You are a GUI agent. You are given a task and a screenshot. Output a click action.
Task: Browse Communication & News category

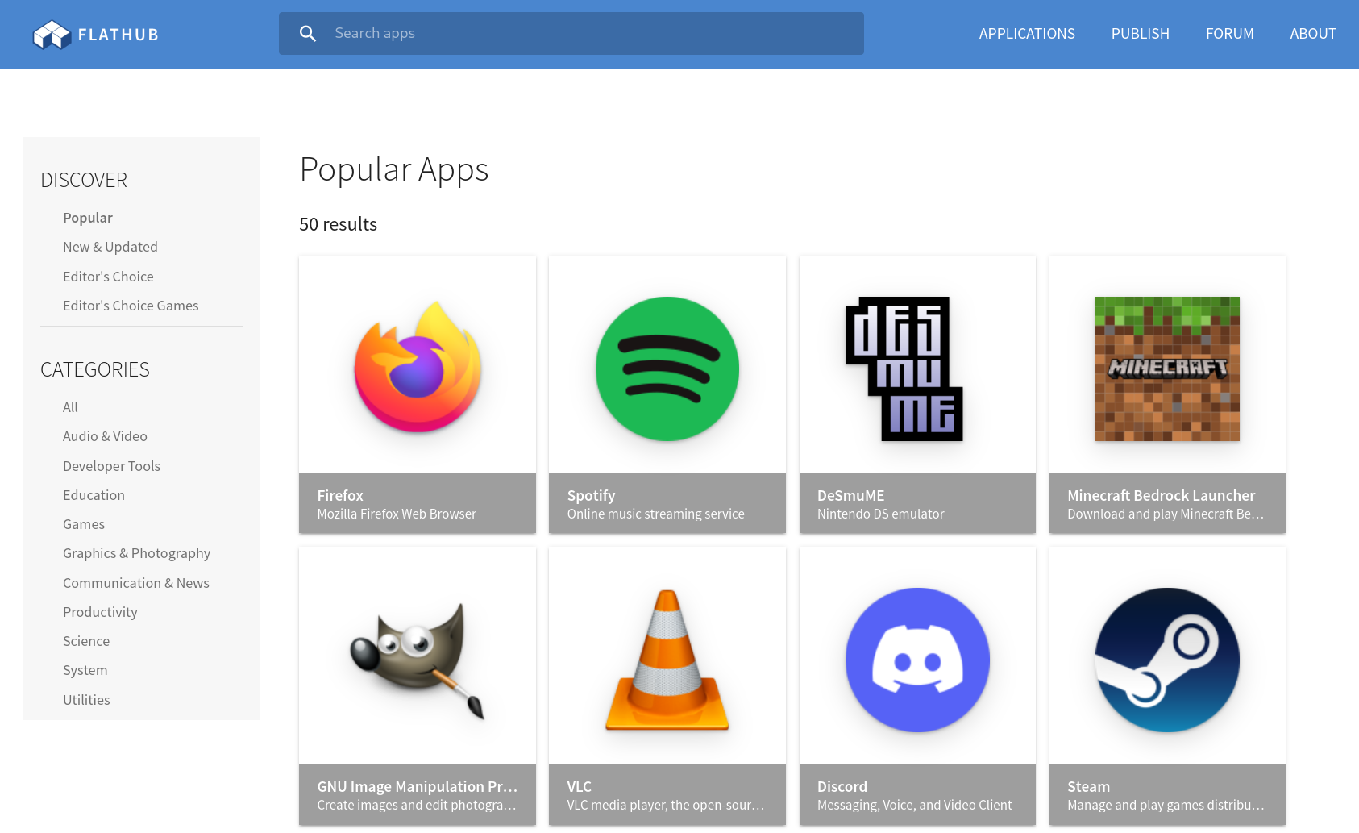pos(135,583)
